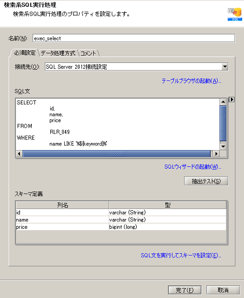Image resolution: width=244 pixels, height=298 pixels.
Task: Switch to the データ処理方式 tab
Action: 58,53
